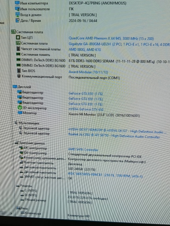This screenshot has height=226, width=170.
Task: Open the AMD 880G, AMD K10 chipset link
Action: coord(85,50)
